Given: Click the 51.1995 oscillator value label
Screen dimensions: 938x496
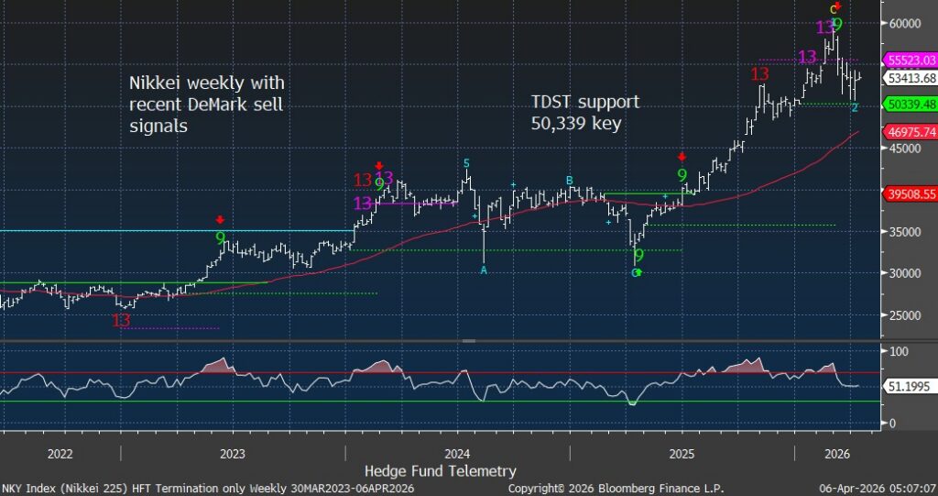Looking at the screenshot, I should point(909,387).
